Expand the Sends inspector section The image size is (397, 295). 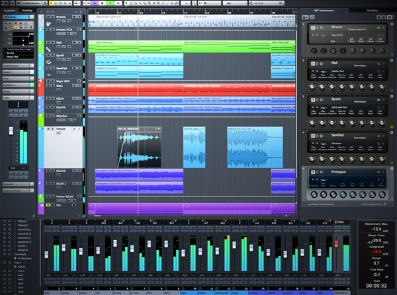click(x=19, y=91)
